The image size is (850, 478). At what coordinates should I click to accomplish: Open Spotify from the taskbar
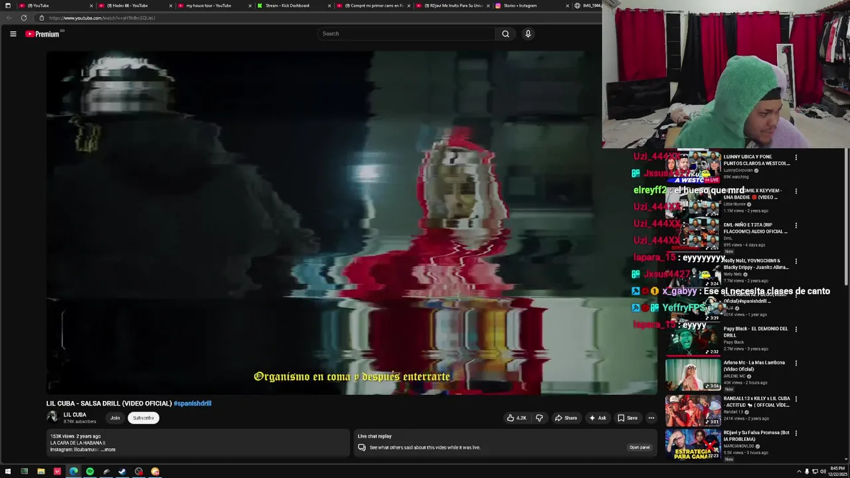pyautogui.click(x=90, y=471)
